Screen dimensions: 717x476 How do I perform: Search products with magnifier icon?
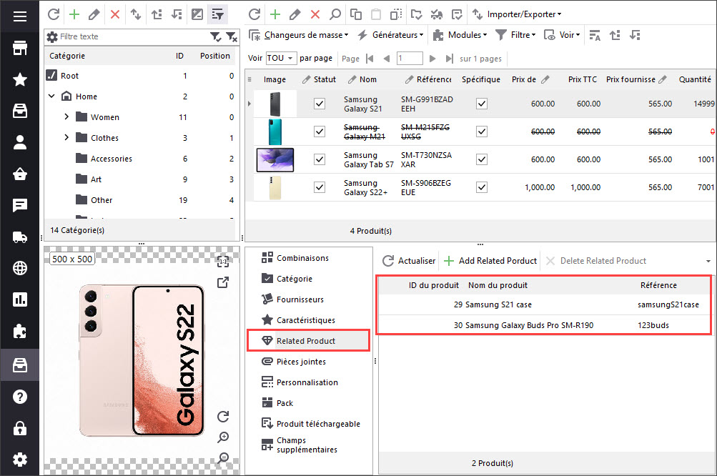[x=335, y=14]
